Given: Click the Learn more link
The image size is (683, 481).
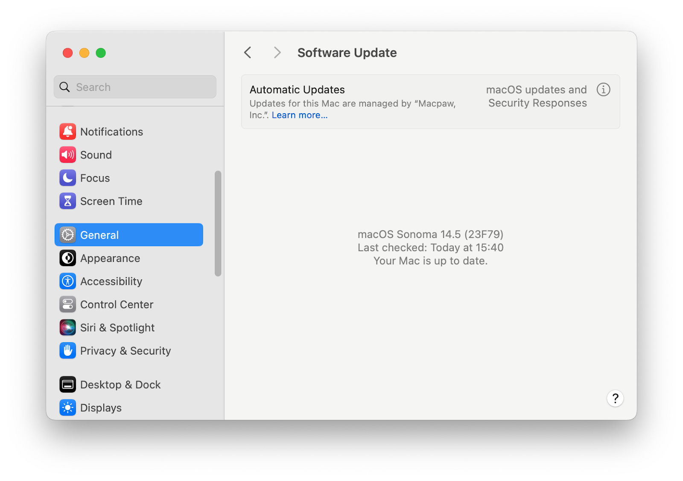Looking at the screenshot, I should (x=299, y=115).
